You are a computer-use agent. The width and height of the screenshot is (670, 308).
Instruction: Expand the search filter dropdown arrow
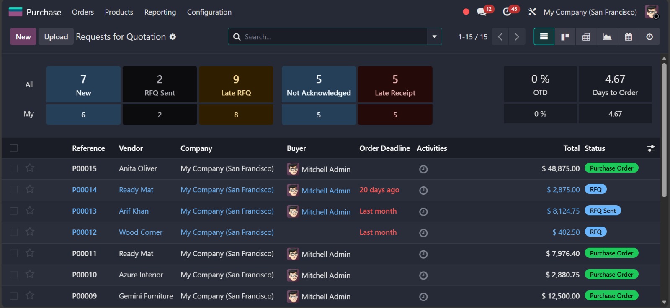[x=434, y=37]
